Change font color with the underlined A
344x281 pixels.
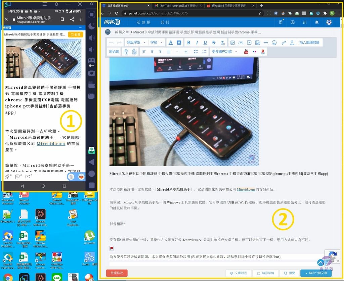coord(171,43)
